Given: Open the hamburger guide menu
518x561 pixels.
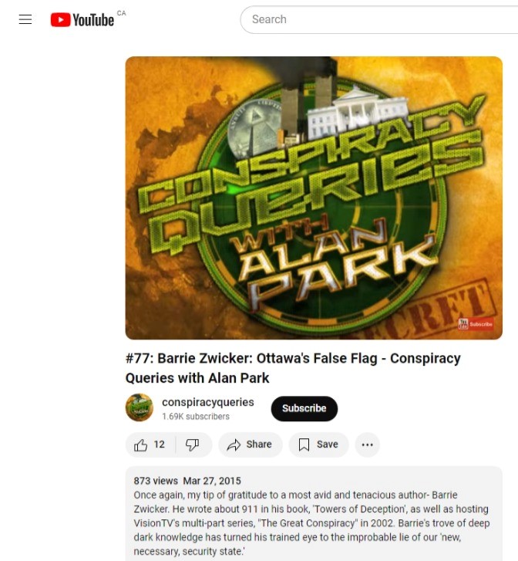Looking at the screenshot, I should [25, 19].
